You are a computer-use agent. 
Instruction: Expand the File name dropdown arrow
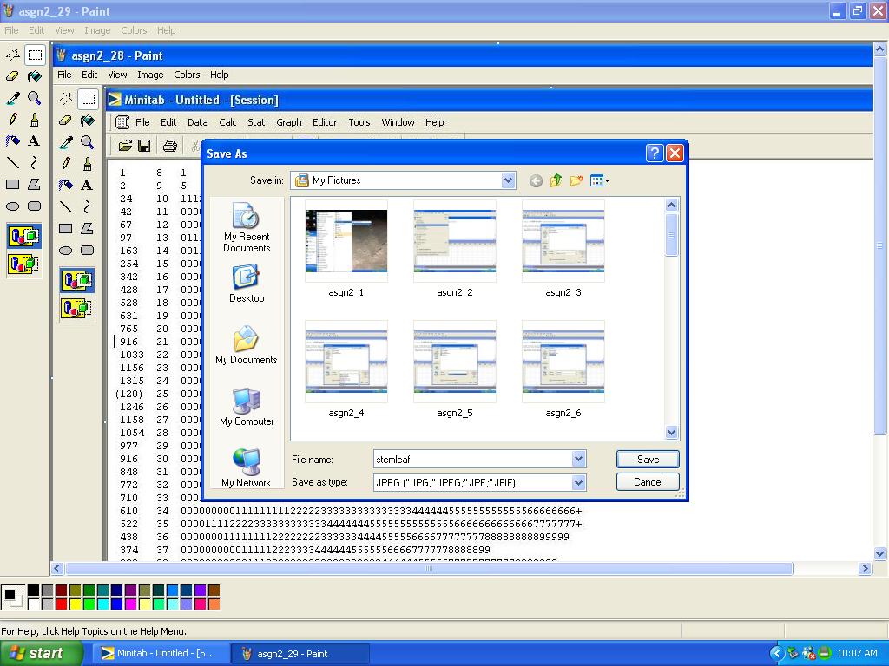click(x=578, y=460)
